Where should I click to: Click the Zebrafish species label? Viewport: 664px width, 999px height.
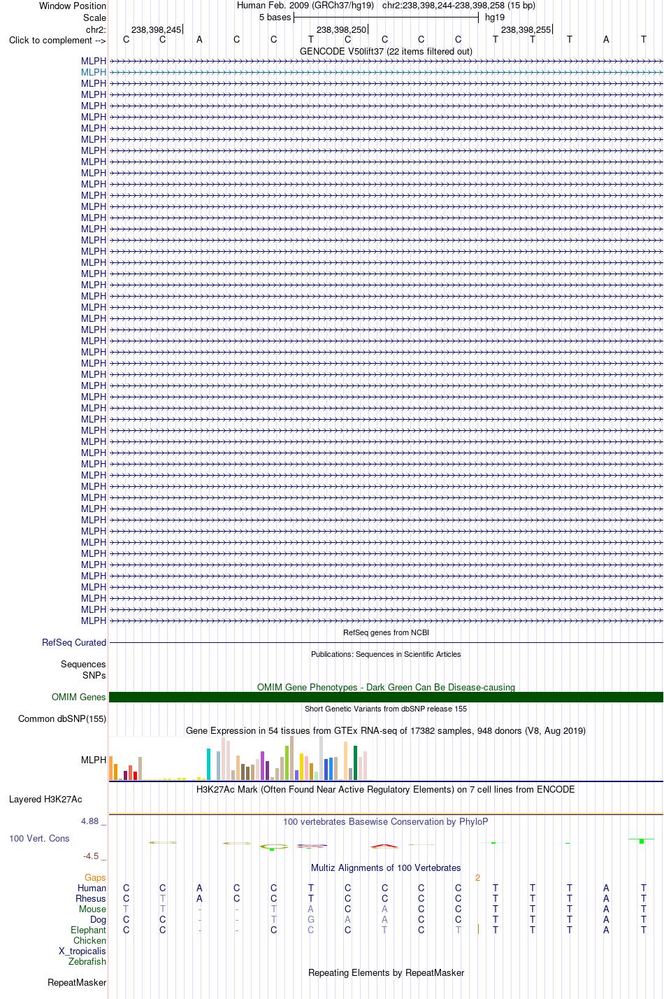(x=87, y=961)
